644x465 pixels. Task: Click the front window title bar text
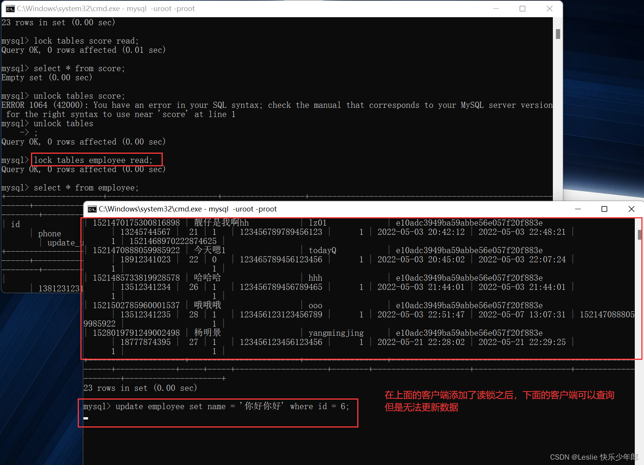pyautogui.click(x=188, y=209)
